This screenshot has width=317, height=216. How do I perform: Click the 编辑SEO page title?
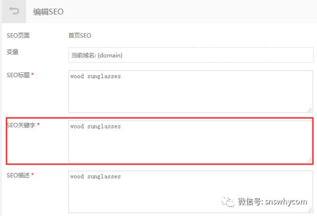point(49,12)
